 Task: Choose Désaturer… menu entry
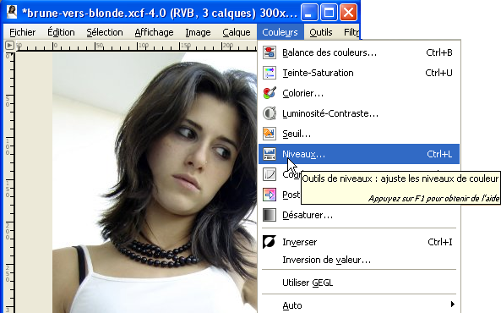coord(359,215)
